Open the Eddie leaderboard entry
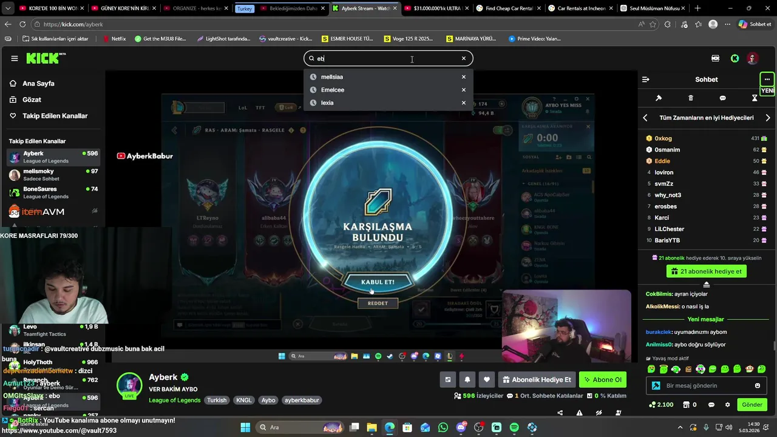This screenshot has width=777, height=437. [x=707, y=161]
